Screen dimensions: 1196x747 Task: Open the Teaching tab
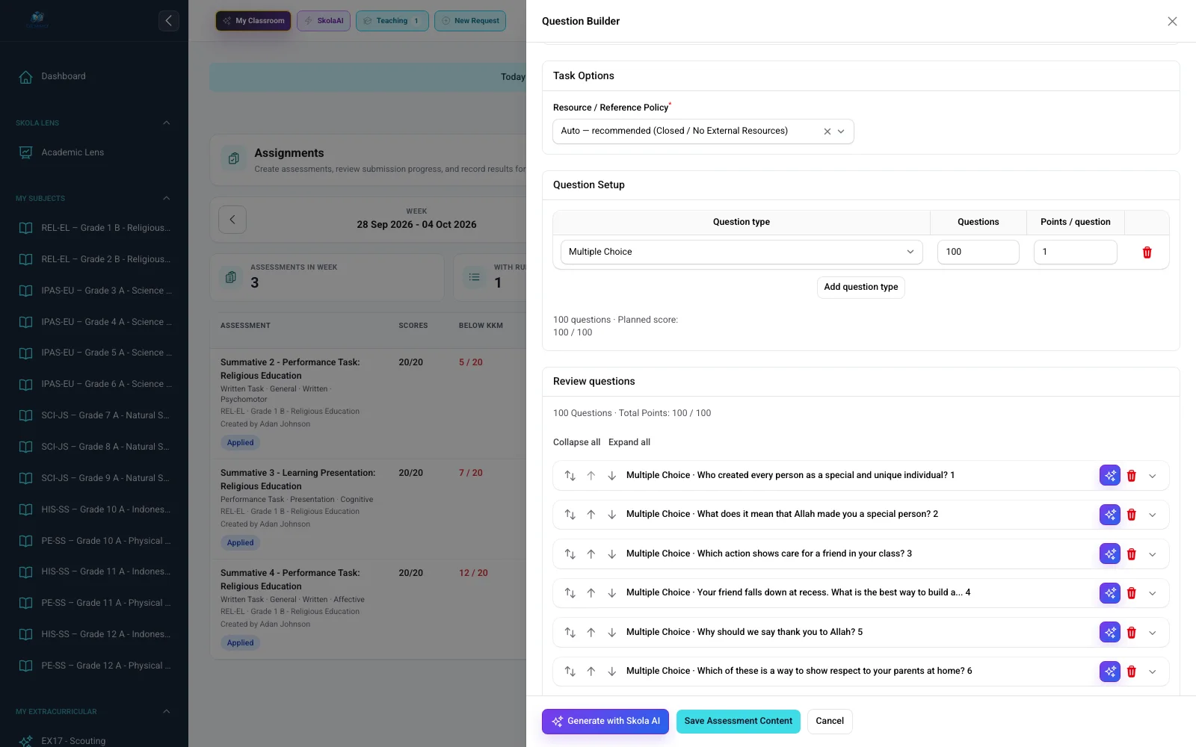click(392, 21)
